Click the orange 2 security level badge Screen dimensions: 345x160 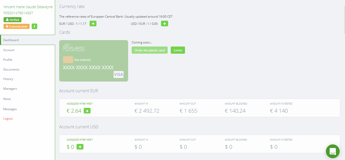(x=17, y=26)
